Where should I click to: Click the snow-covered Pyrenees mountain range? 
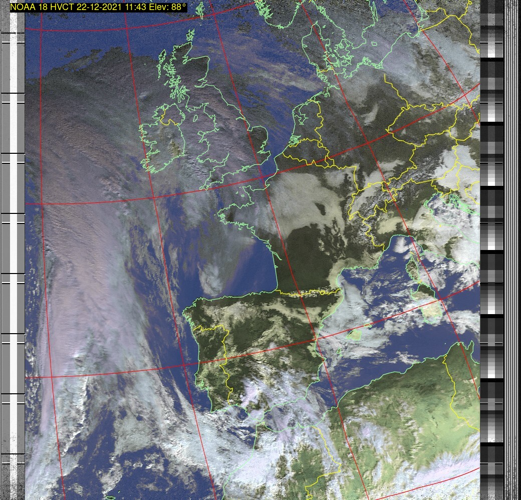[x=306, y=293]
